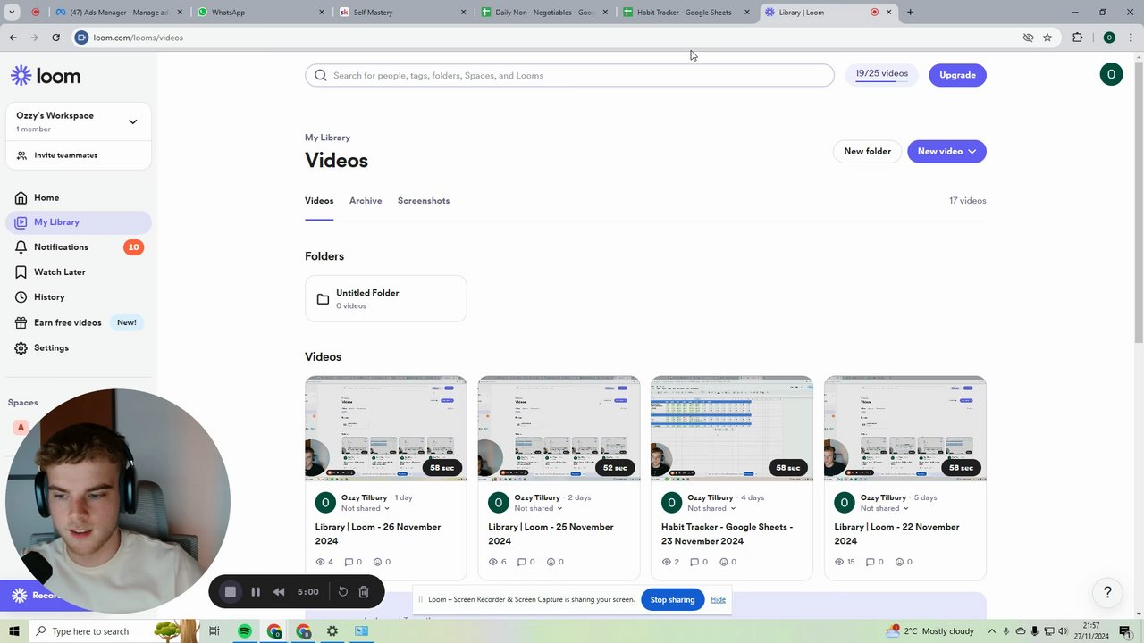The image size is (1144, 643).
Task: Click comments icon on 25 November video
Action: click(x=522, y=562)
